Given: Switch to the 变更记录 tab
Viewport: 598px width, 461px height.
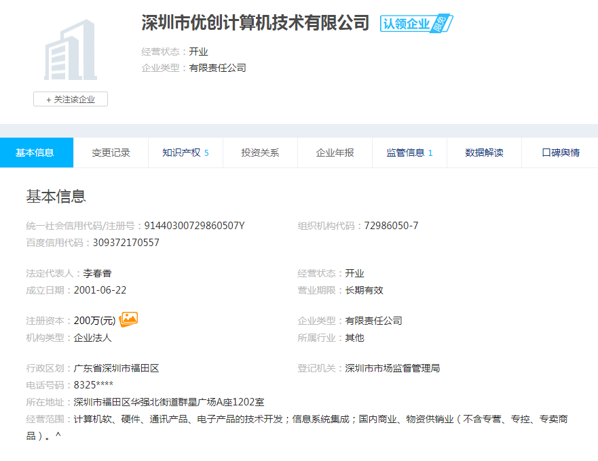Looking at the screenshot, I should point(111,153).
